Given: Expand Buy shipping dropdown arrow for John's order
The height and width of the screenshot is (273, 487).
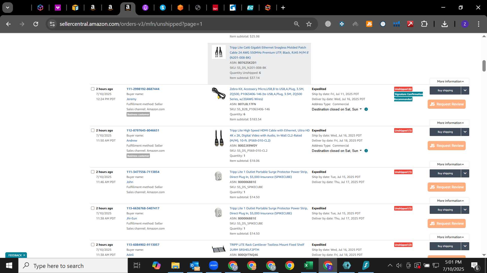Looking at the screenshot, I should click(465, 173).
